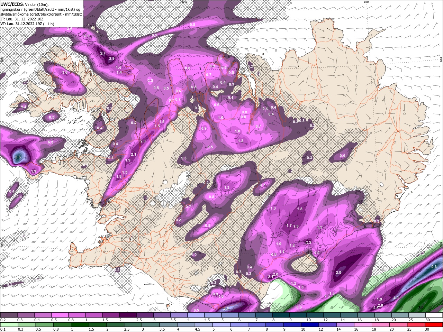Click the palest green 0.1–0.3 rain legend swatch
Viewport: 443px width, 332px height.
(9, 325)
